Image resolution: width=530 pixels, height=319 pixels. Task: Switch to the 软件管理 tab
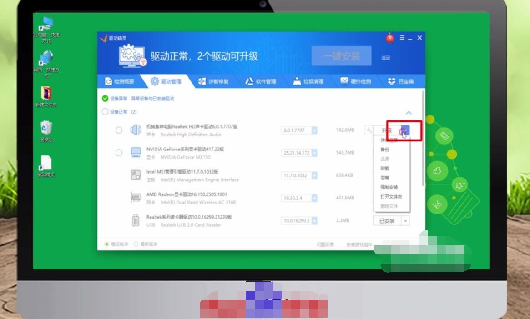(261, 81)
